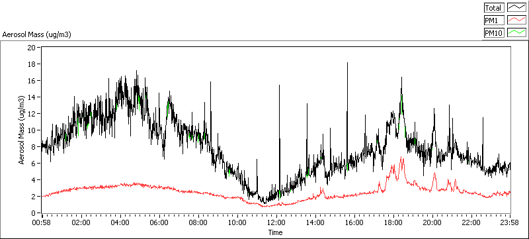Click the 08:00 time axis label
The height and width of the screenshot is (239, 529).
point(198,222)
